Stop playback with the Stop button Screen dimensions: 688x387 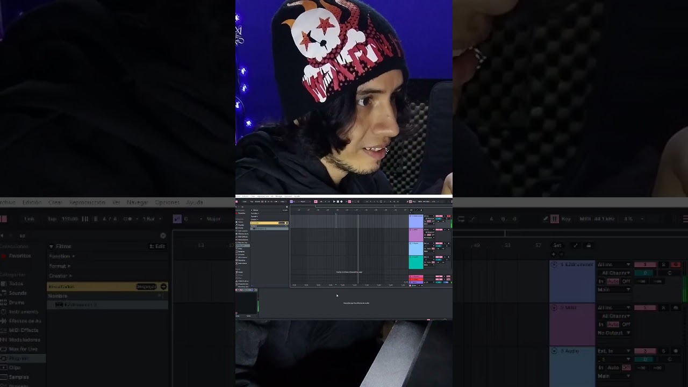point(338,202)
